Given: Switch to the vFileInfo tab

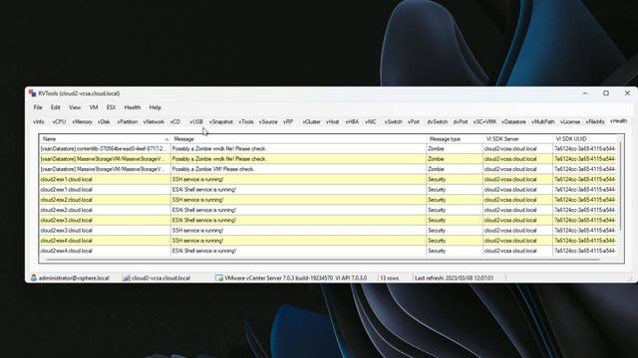Looking at the screenshot, I should 595,121.
